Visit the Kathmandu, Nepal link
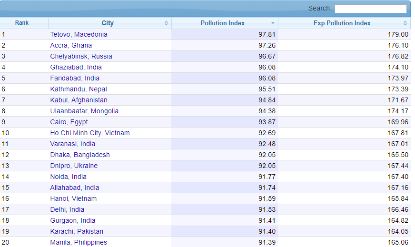Viewport: 415px width, 247px height. [x=79, y=89]
